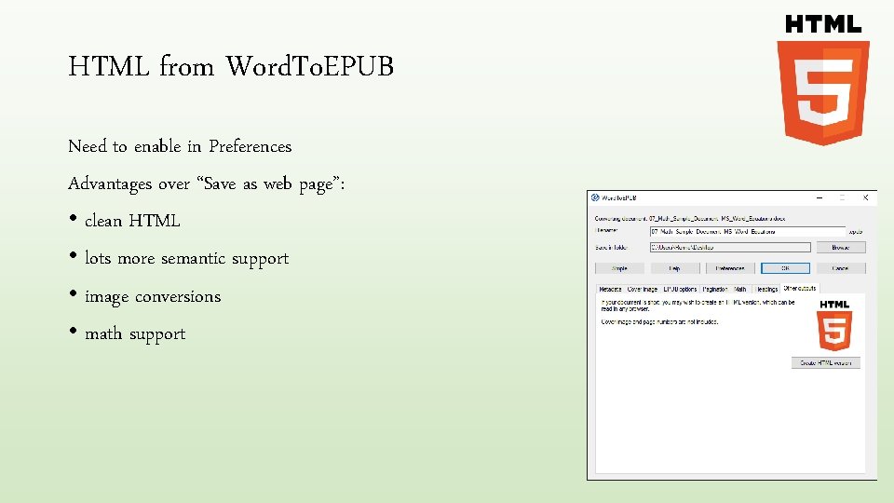Click the Cancel button
Screen dimensions: 894x503
[x=841, y=268]
